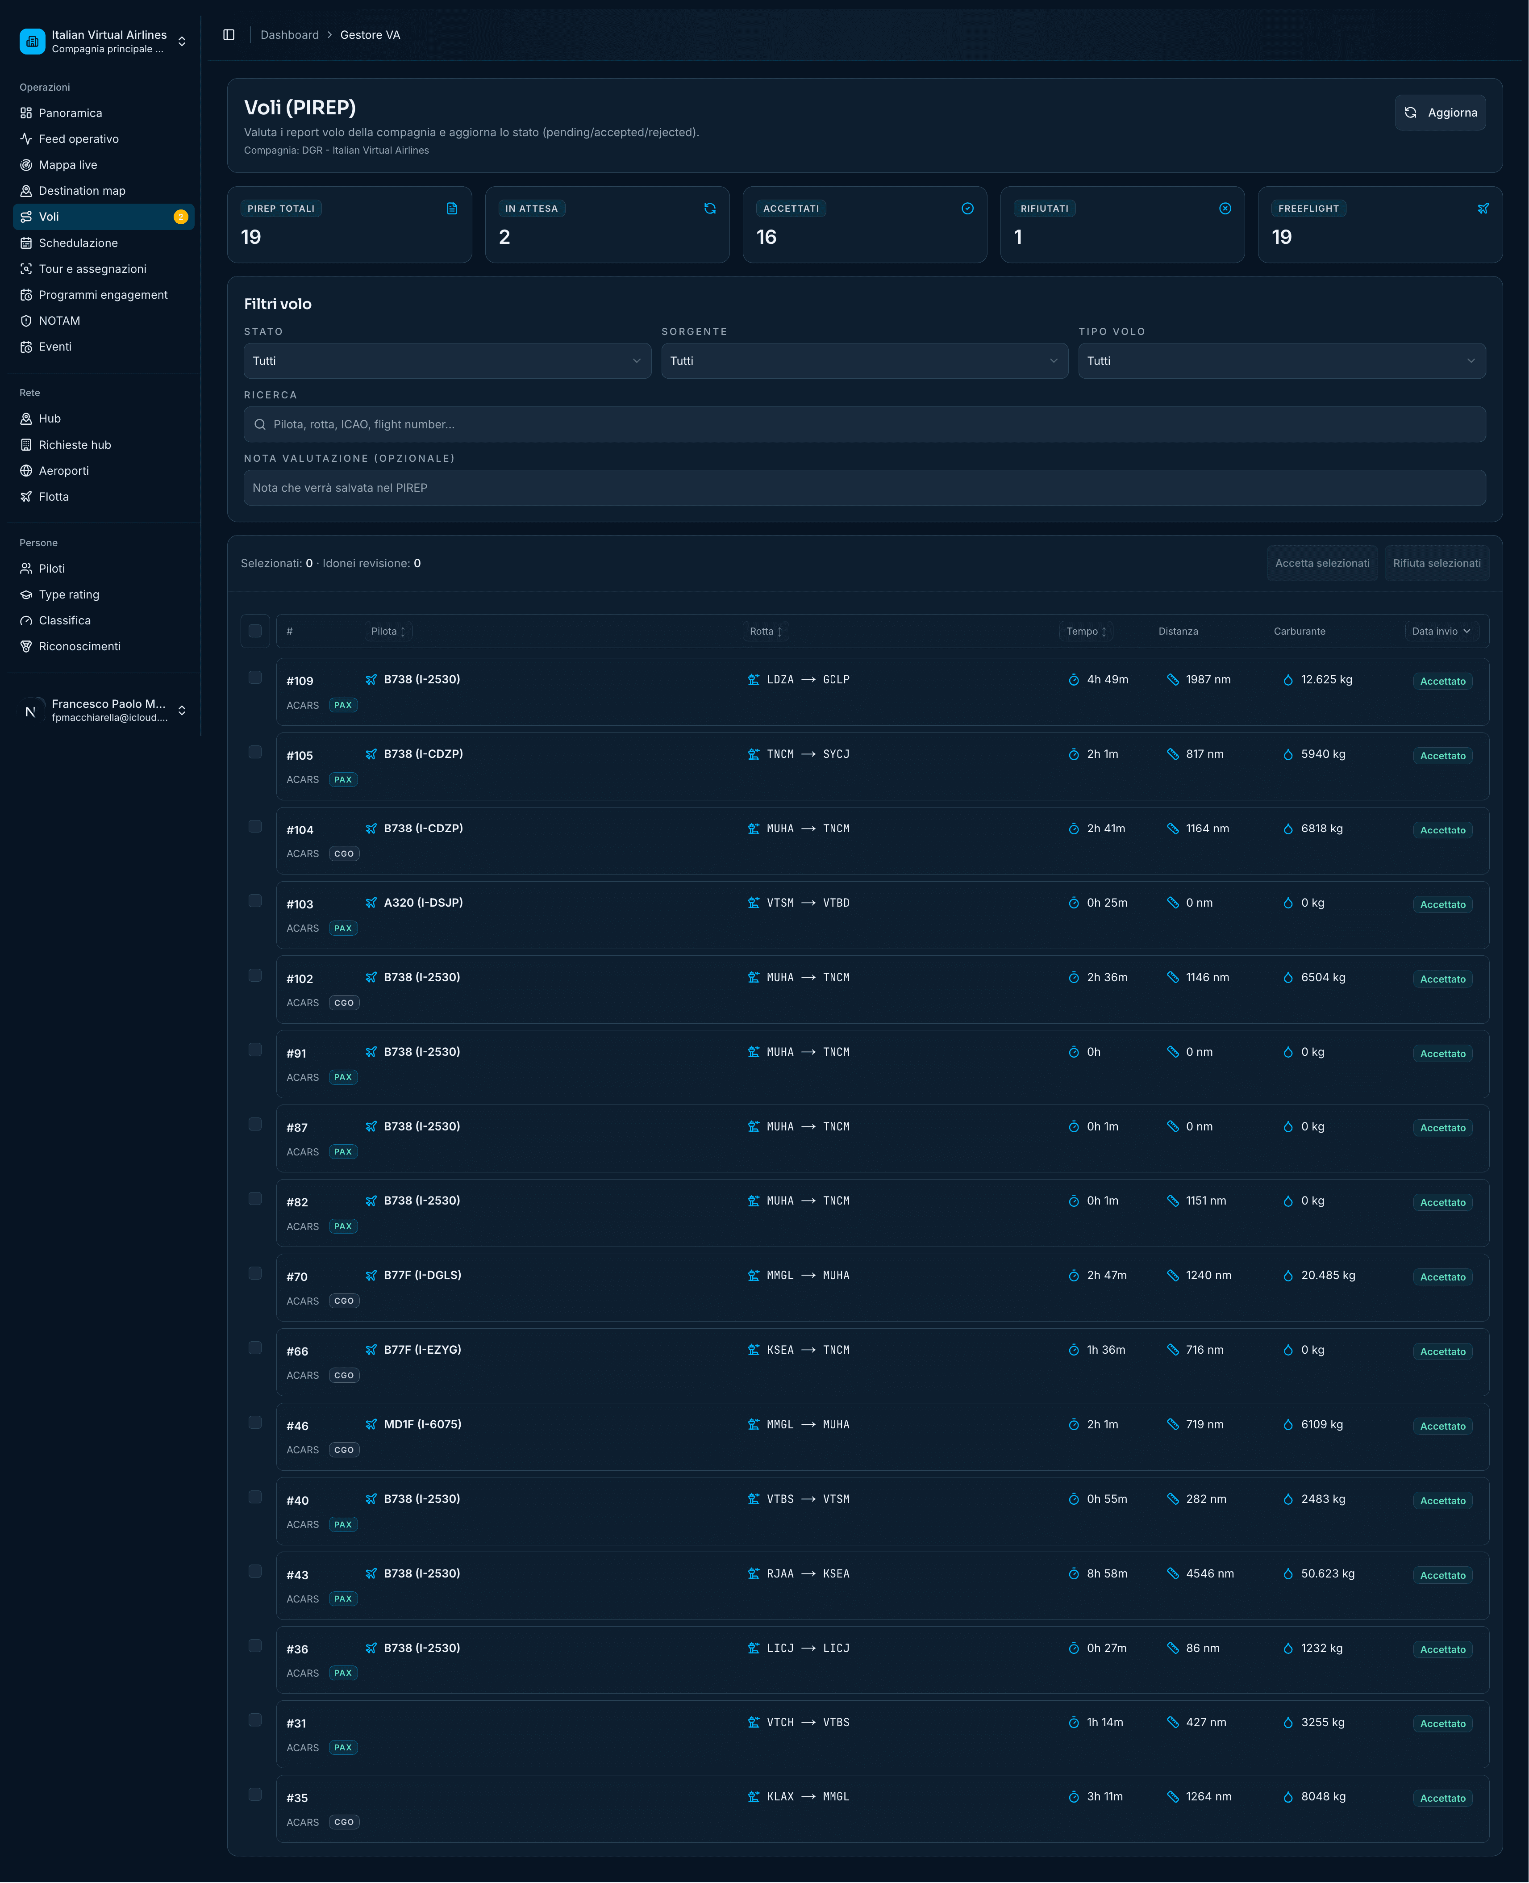Click the Aggiorna button
The width and height of the screenshot is (1529, 1883).
pyautogui.click(x=1440, y=113)
